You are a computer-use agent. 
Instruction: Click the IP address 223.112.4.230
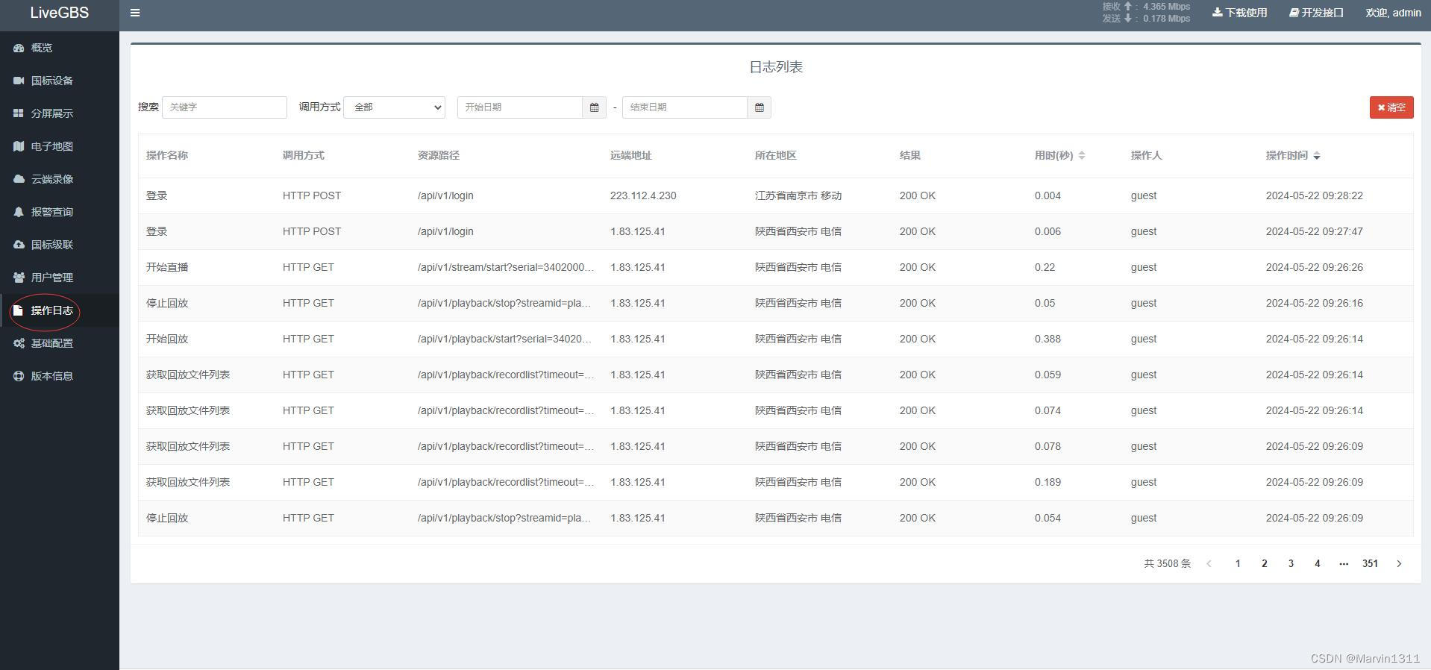coord(643,195)
